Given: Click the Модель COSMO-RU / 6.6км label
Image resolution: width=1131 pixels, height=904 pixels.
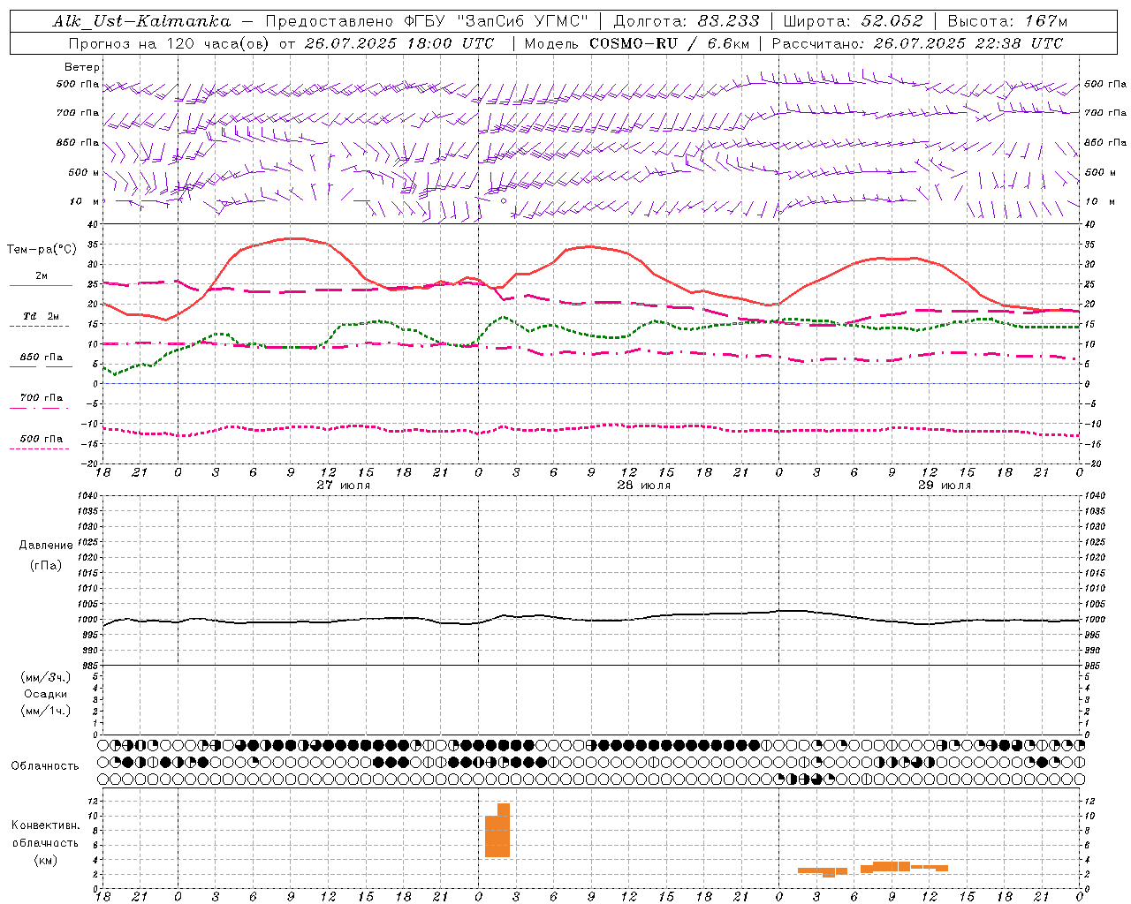Looking at the screenshot, I should point(637,43).
